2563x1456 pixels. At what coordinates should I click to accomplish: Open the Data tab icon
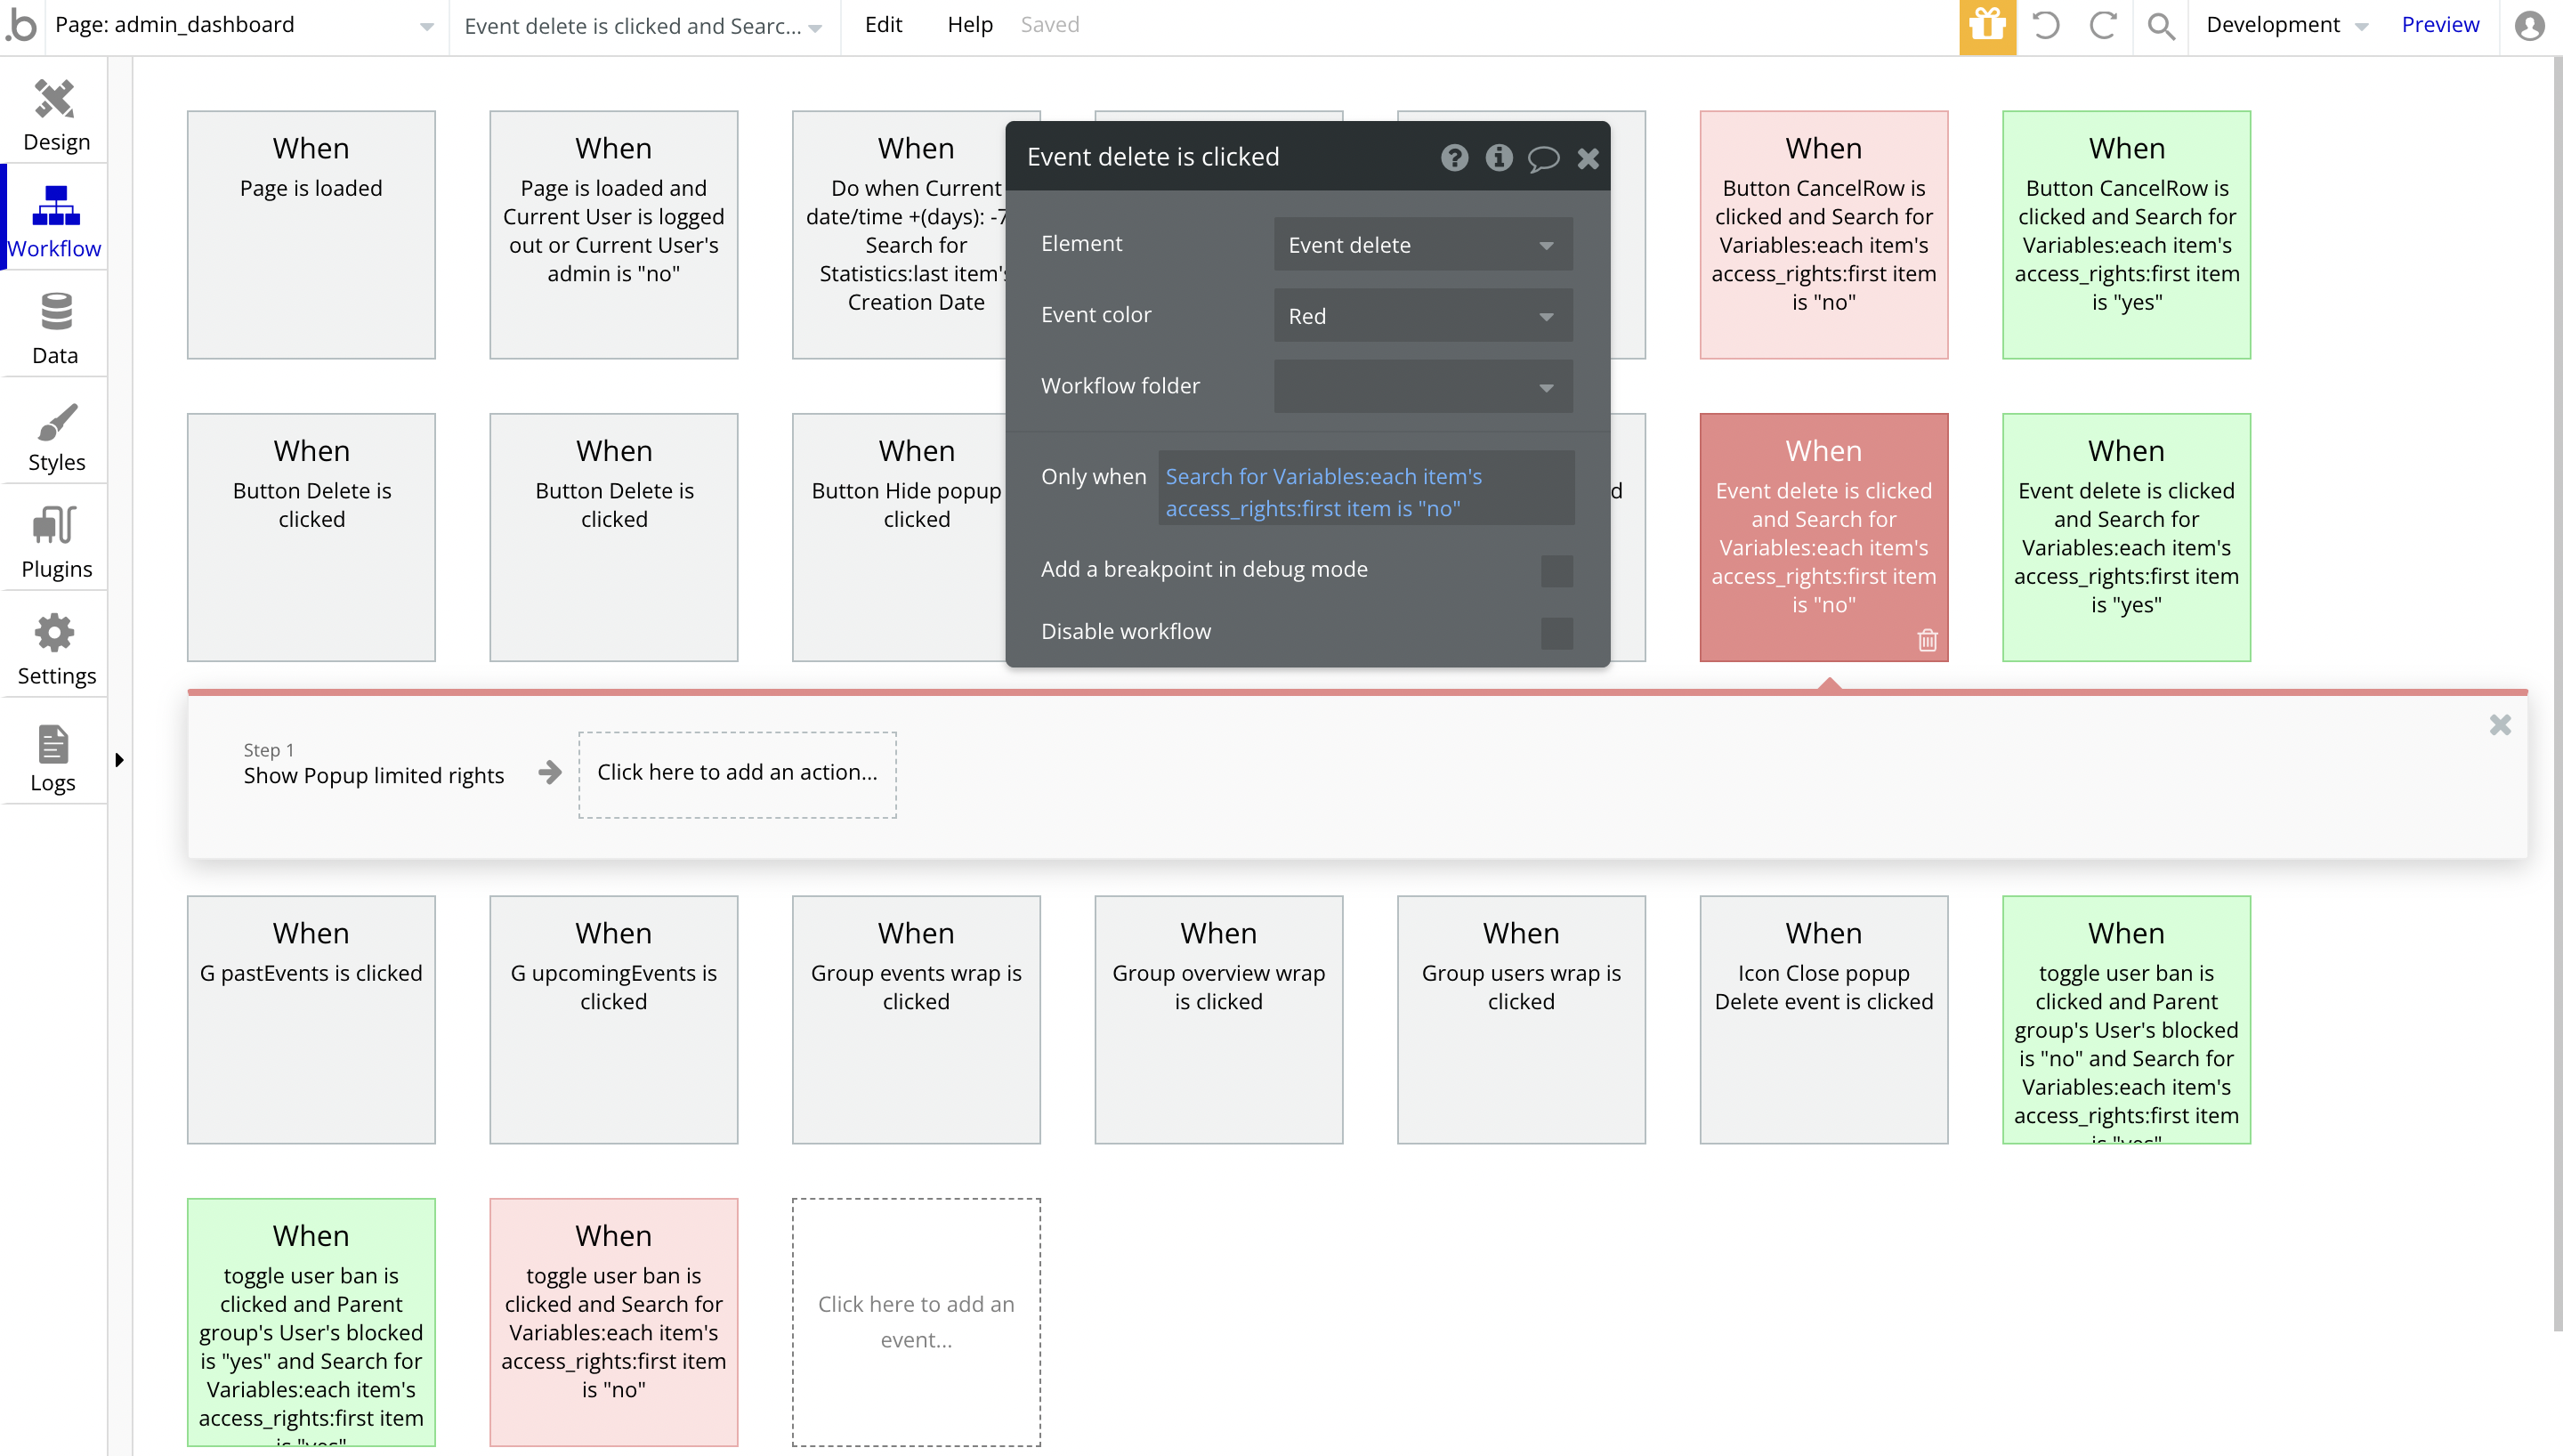coord(55,311)
